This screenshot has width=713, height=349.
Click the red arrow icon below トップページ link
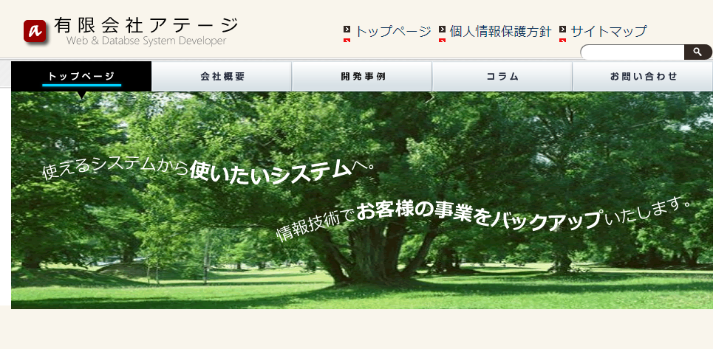pos(347,41)
